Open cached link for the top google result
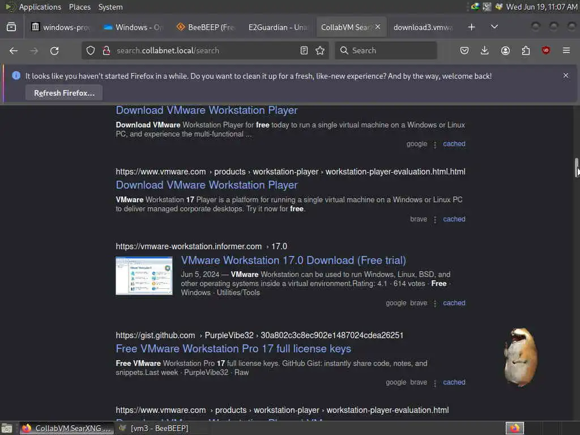Screen dimensions: 580x435 click(x=454, y=144)
